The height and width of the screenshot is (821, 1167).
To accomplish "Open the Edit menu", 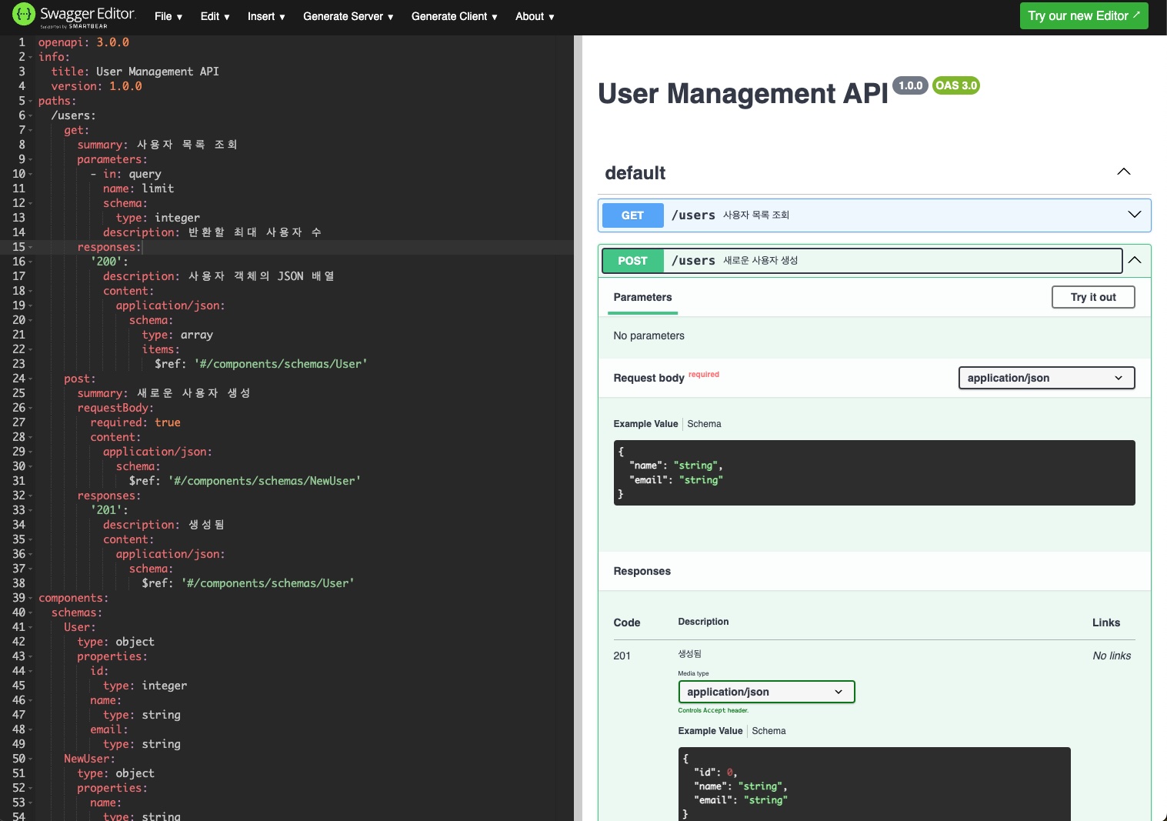I will [x=215, y=16].
